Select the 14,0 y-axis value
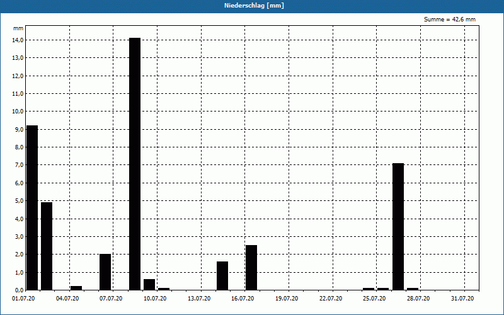 [x=18, y=40]
